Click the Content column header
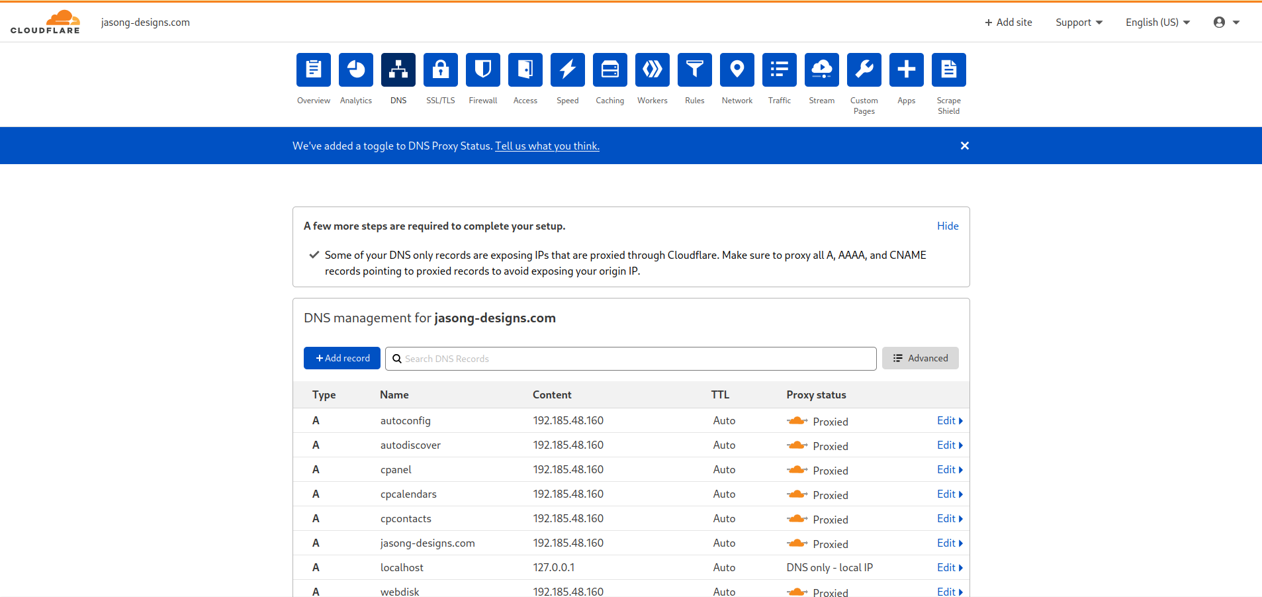 tap(552, 395)
